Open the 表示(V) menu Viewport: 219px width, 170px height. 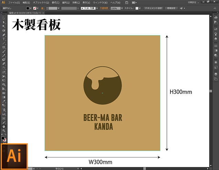(x=86, y=2)
